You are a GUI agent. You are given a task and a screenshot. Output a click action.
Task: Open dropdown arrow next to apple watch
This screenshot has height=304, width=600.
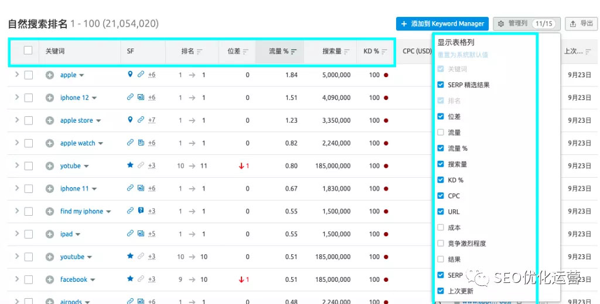[x=100, y=143]
